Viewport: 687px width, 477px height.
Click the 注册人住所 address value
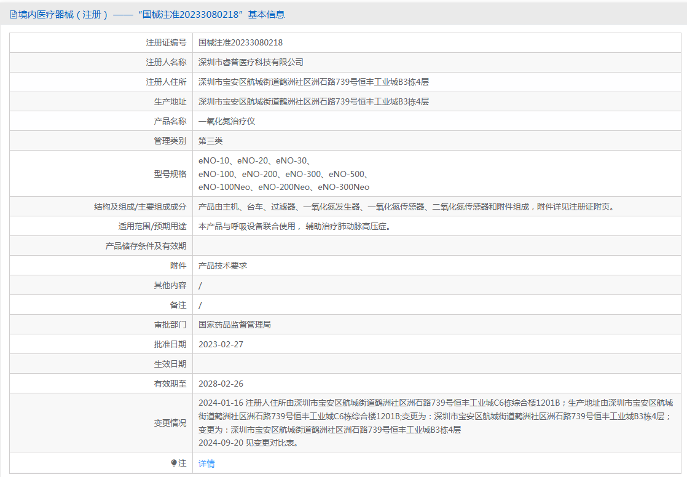click(314, 82)
